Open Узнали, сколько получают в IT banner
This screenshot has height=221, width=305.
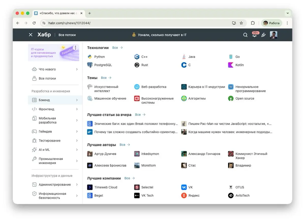click(x=159, y=35)
